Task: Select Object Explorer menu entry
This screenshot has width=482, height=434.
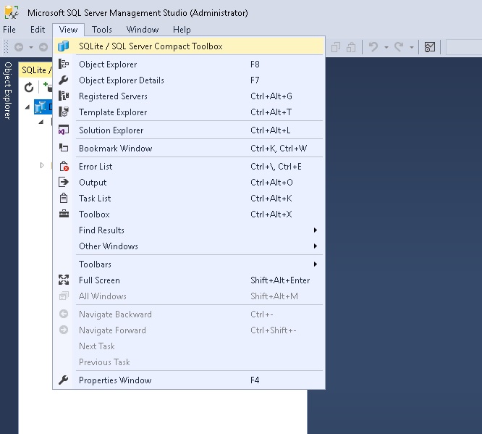Action: tap(189, 64)
